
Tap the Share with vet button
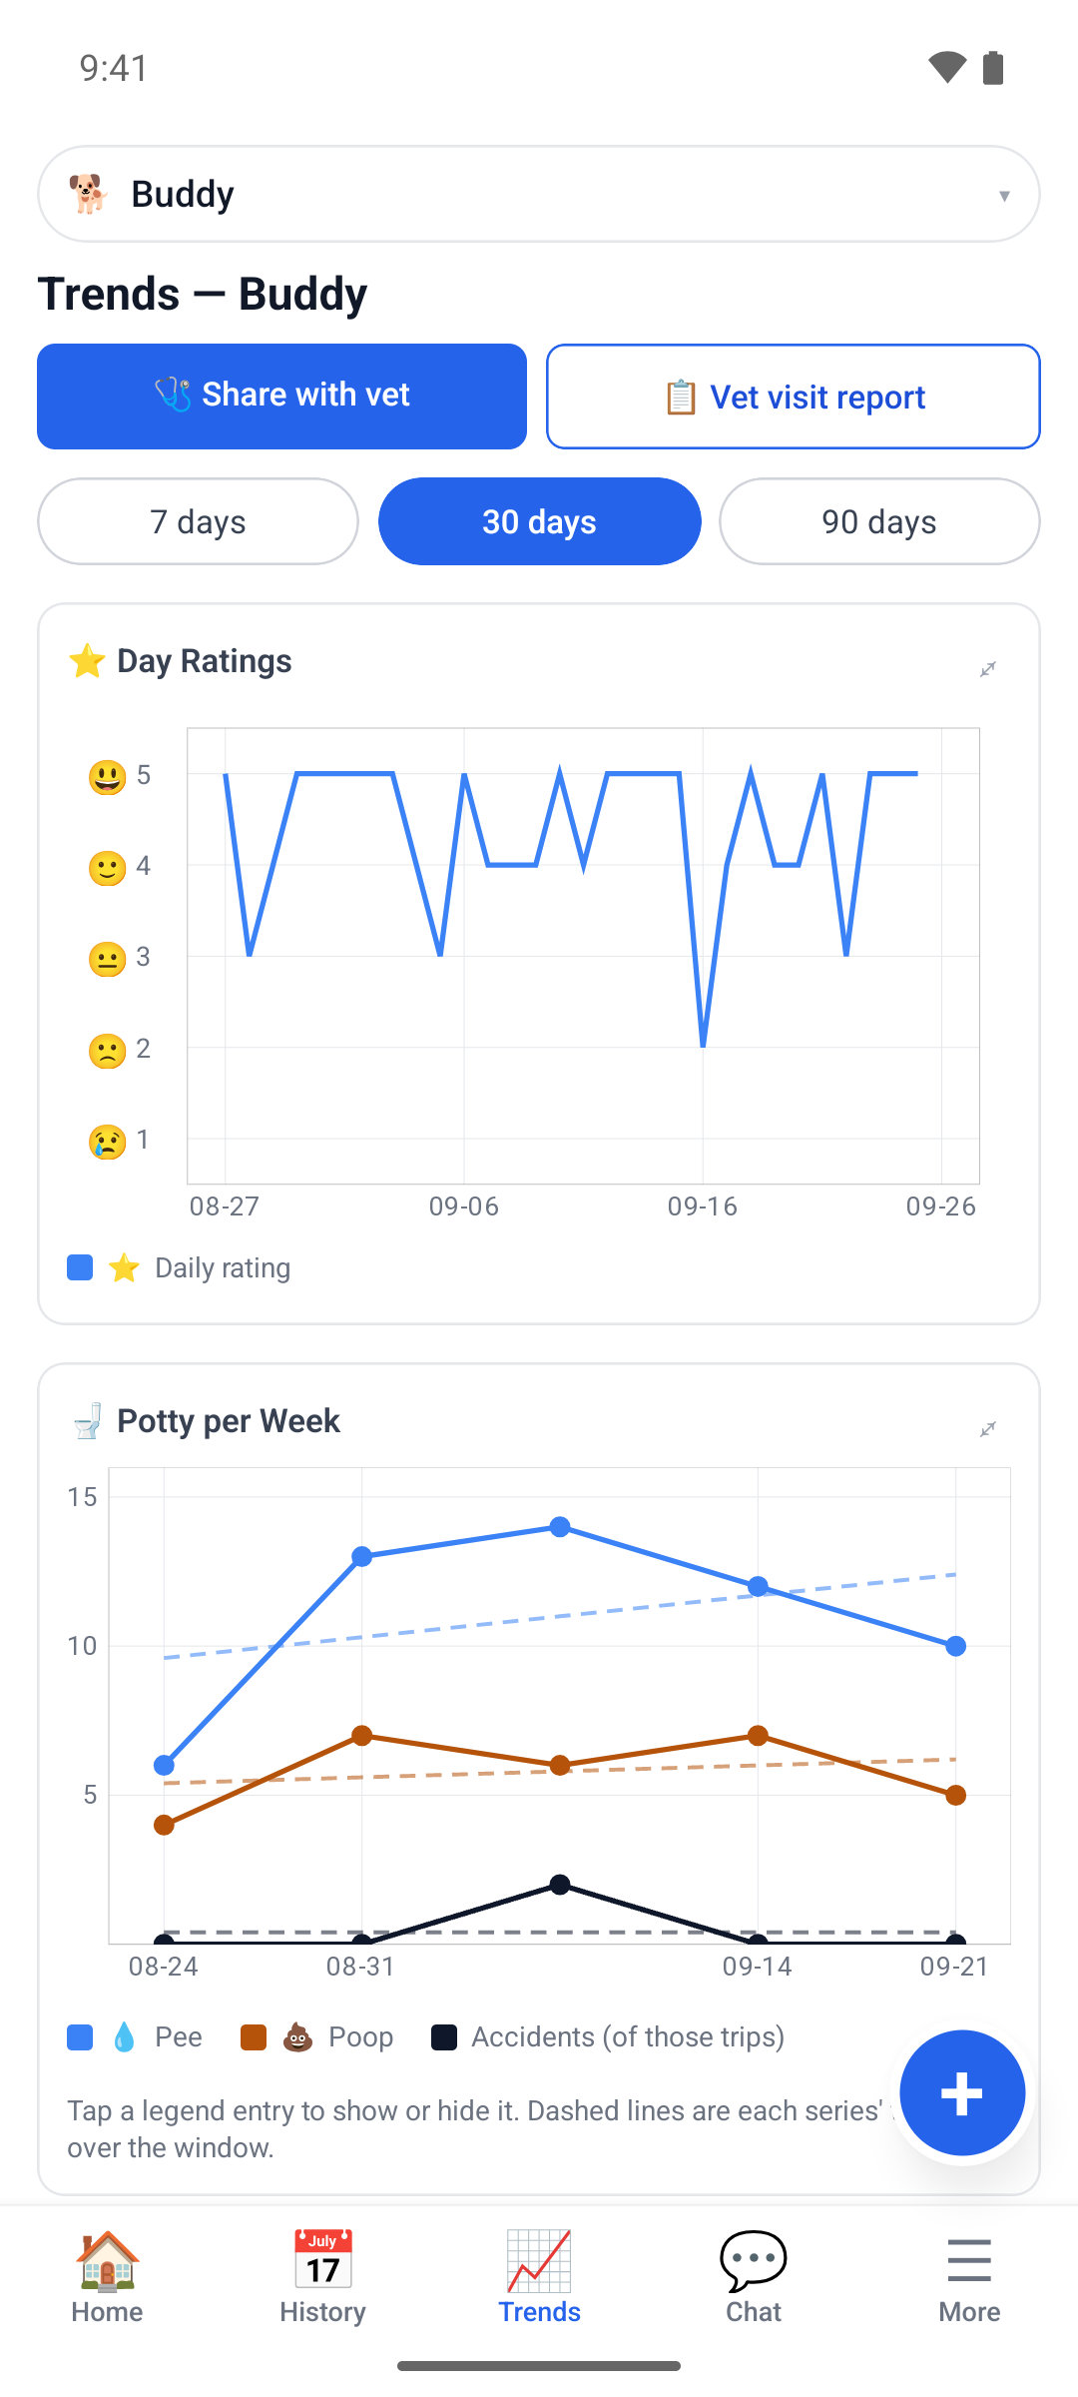(x=281, y=397)
